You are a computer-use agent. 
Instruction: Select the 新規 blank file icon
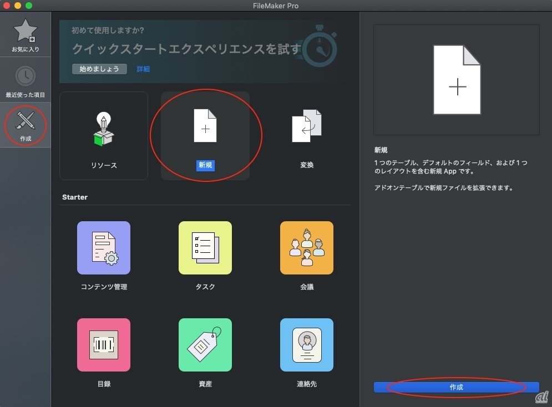click(205, 126)
